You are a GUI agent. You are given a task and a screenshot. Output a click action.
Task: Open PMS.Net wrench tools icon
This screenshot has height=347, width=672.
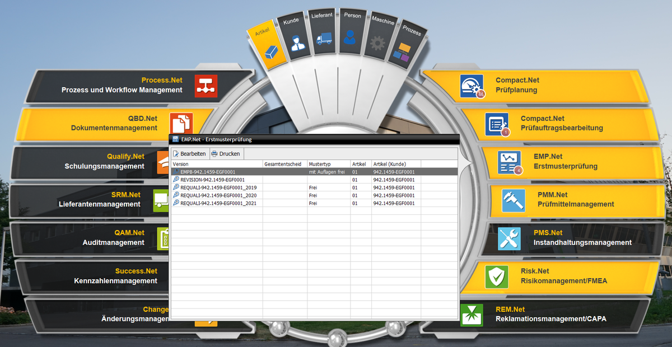point(509,238)
